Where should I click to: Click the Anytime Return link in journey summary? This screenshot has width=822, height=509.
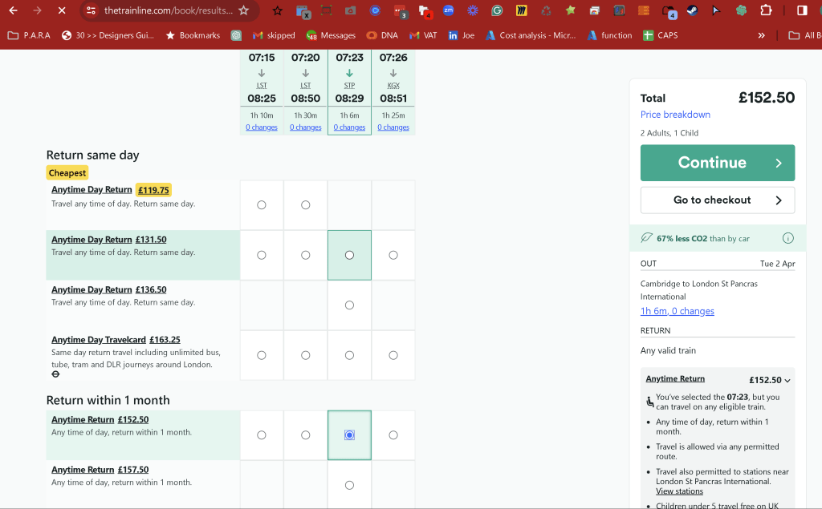(x=675, y=378)
